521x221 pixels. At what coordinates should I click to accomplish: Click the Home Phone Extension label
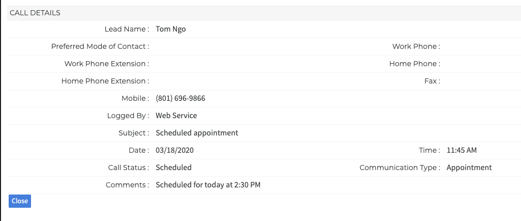pyautogui.click(x=105, y=81)
